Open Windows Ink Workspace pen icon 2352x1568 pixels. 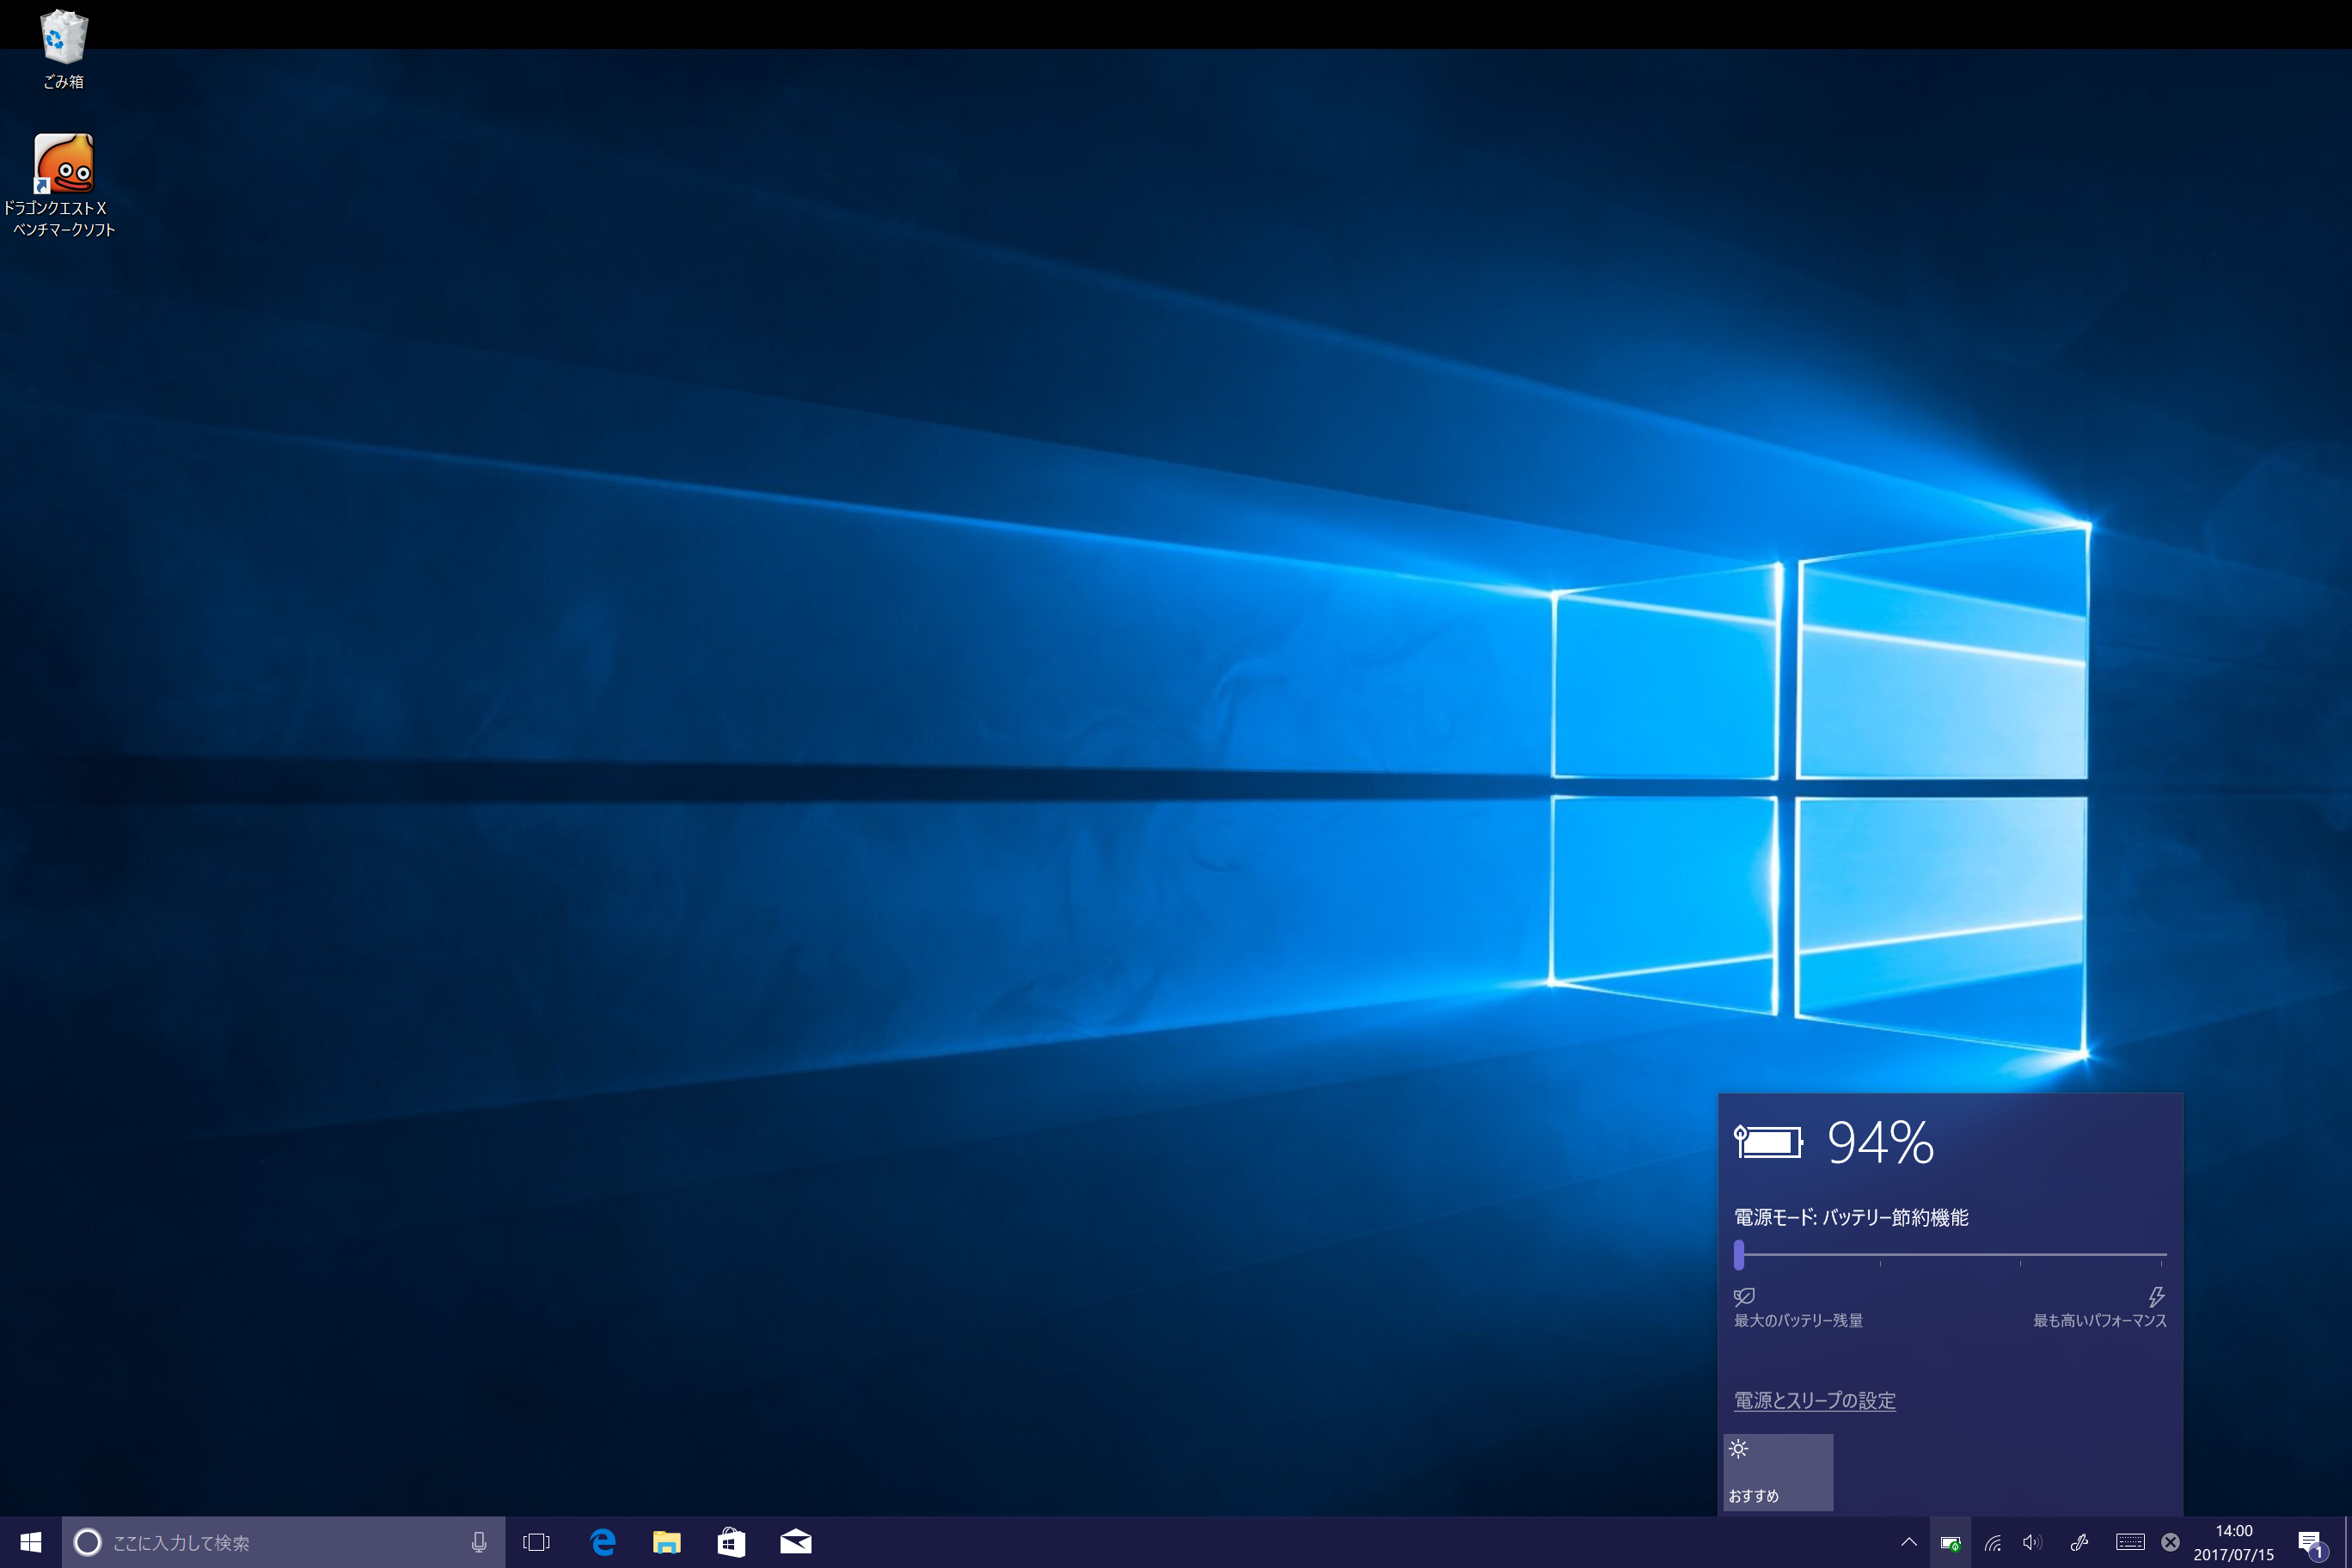(2079, 1542)
